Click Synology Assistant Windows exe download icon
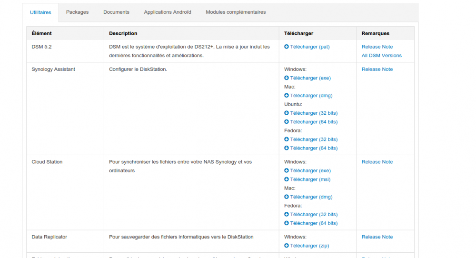The width and height of the screenshot is (476, 258). click(286, 78)
